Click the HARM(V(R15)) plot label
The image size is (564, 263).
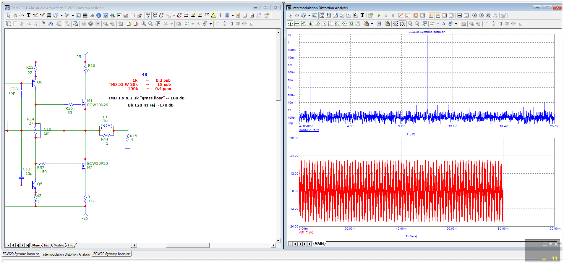[309, 130]
